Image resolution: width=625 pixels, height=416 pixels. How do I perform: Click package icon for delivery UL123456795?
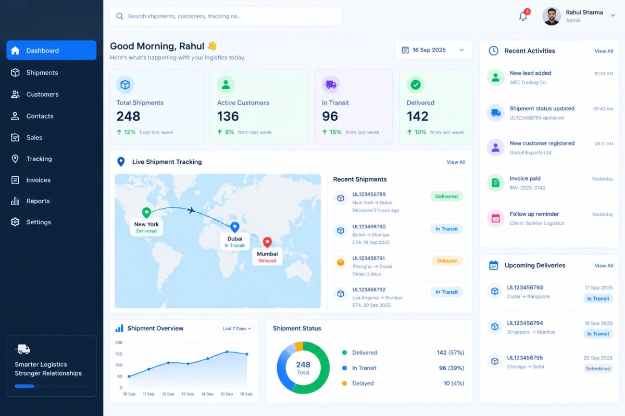pyautogui.click(x=494, y=362)
